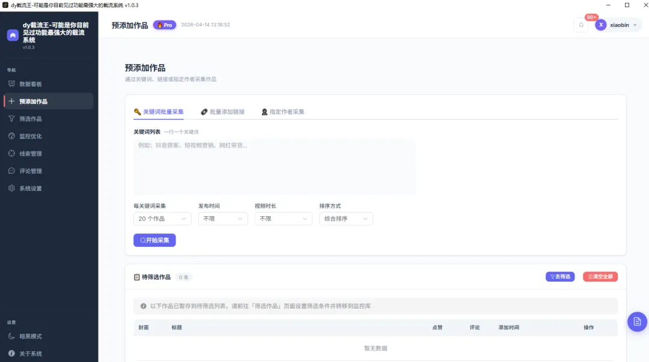
Task: Click 开始采集 button
Action: point(154,240)
